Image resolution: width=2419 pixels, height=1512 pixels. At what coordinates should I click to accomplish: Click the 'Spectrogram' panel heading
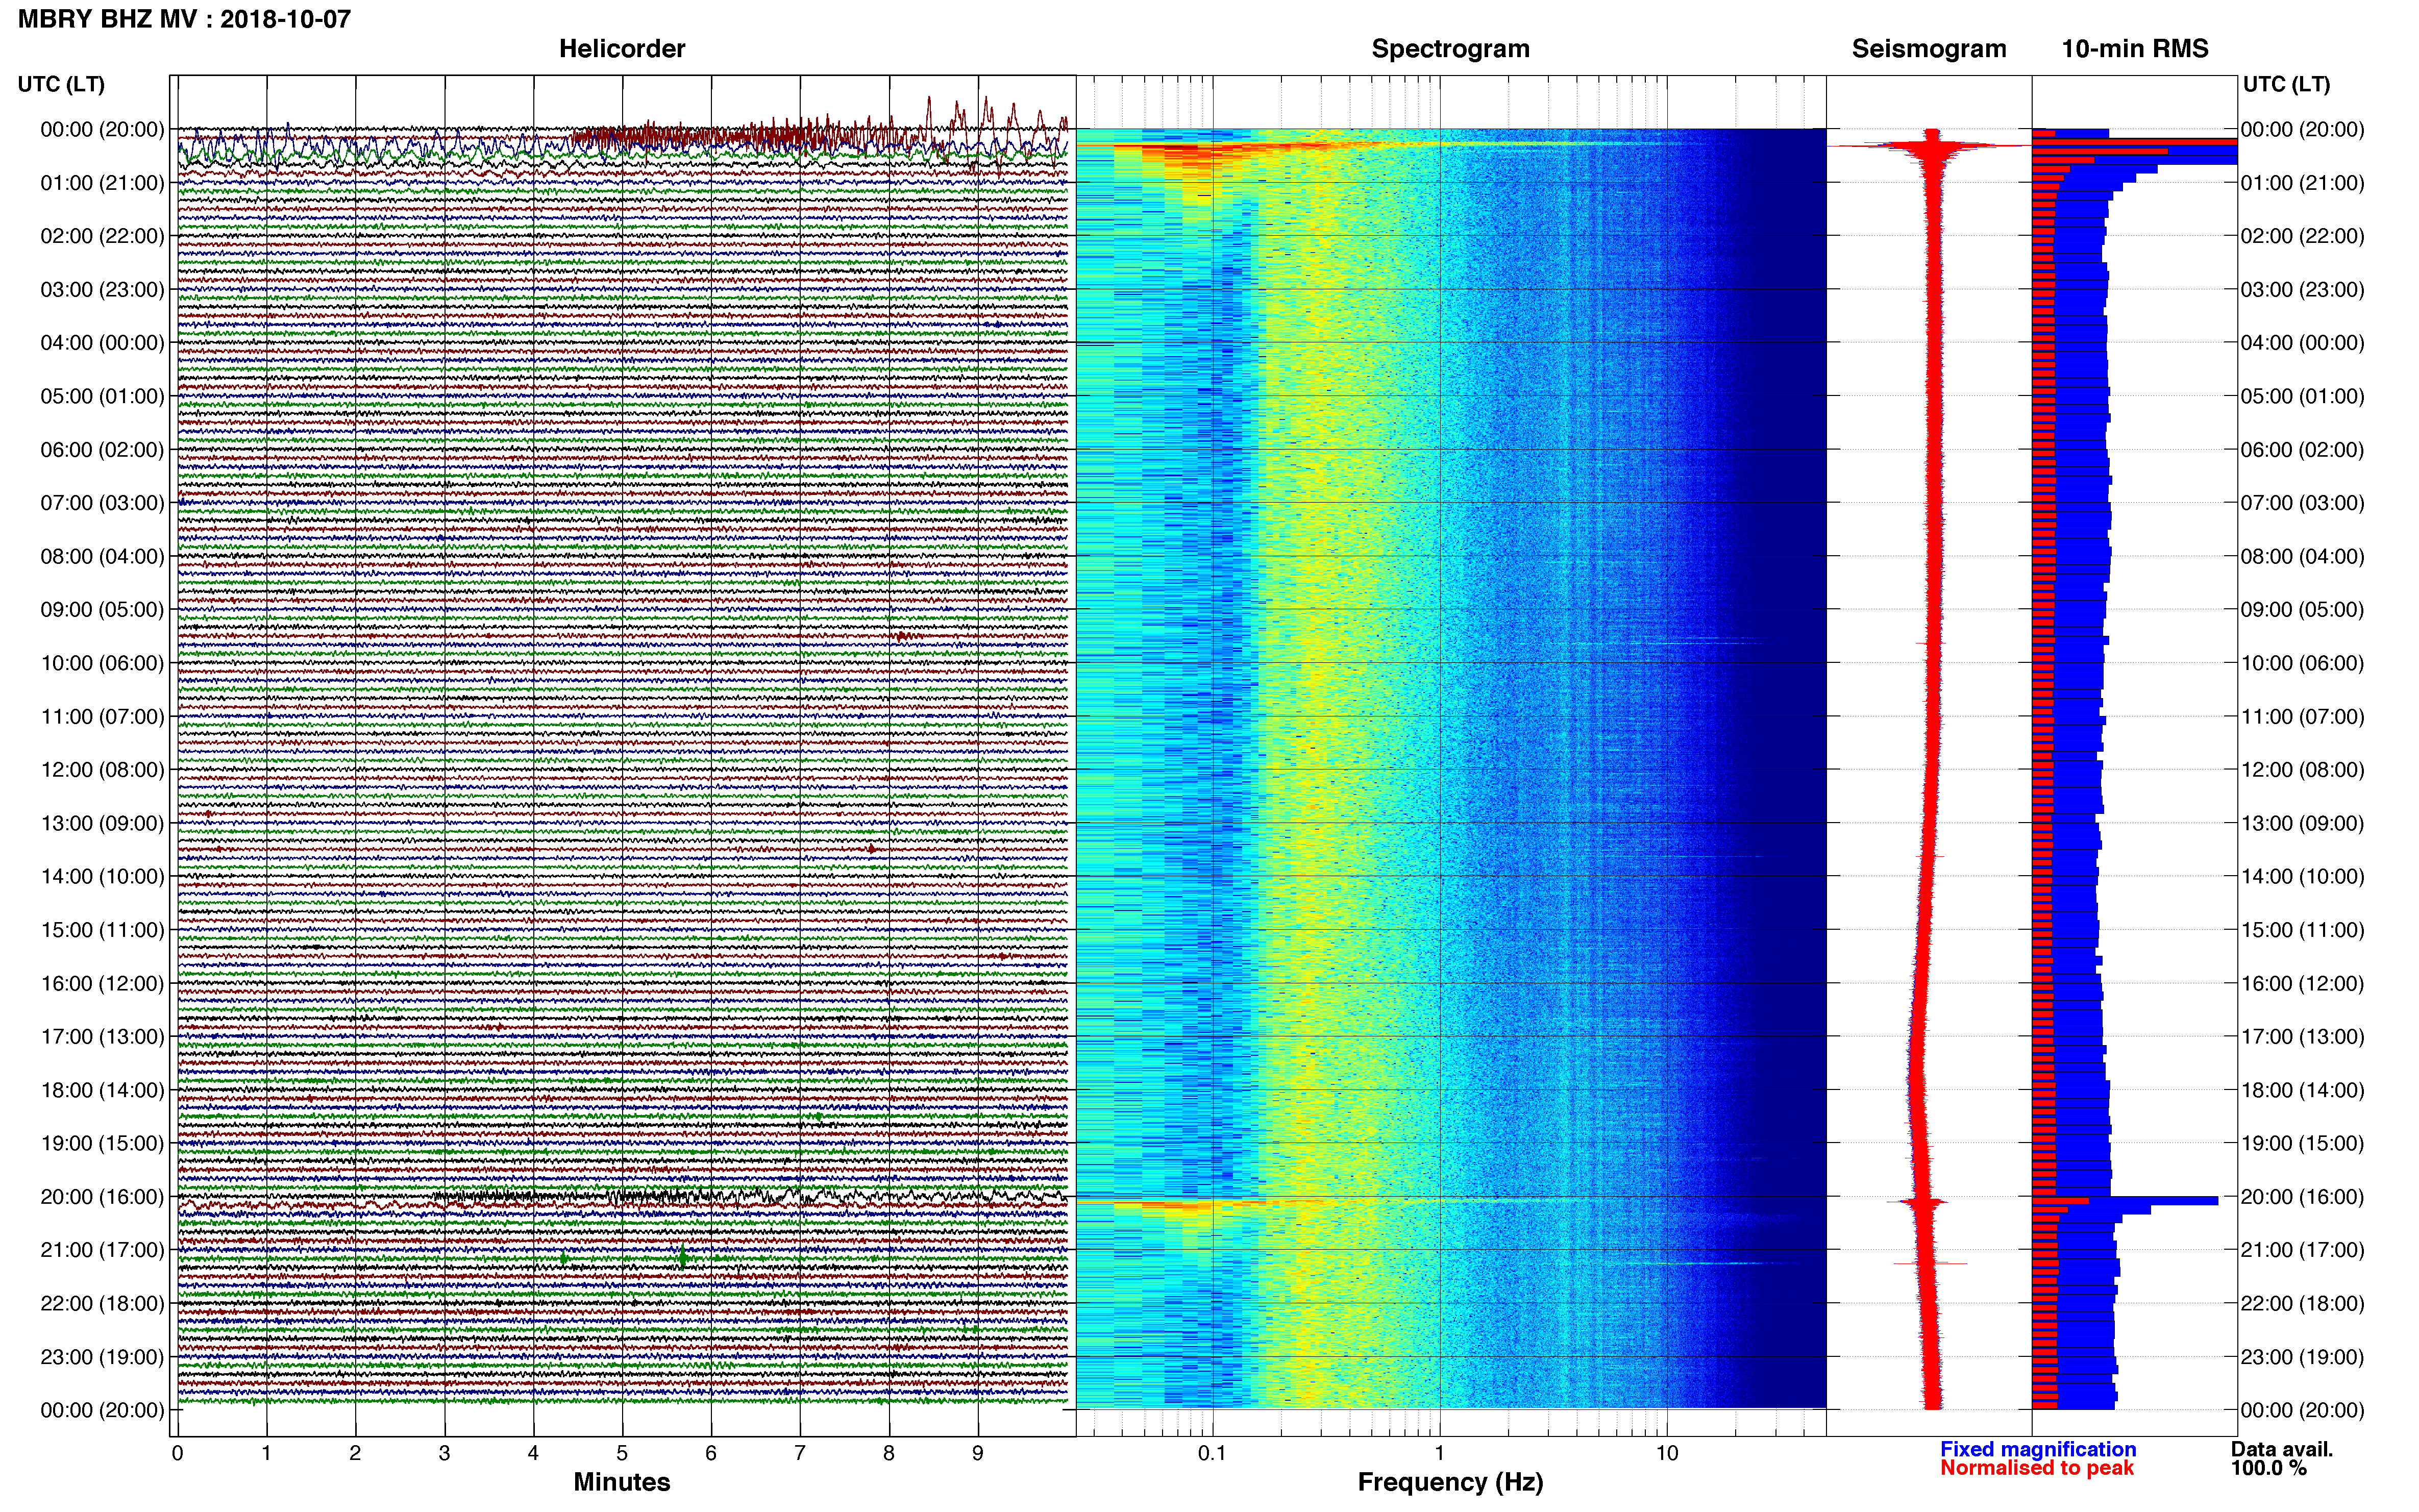[1450, 49]
